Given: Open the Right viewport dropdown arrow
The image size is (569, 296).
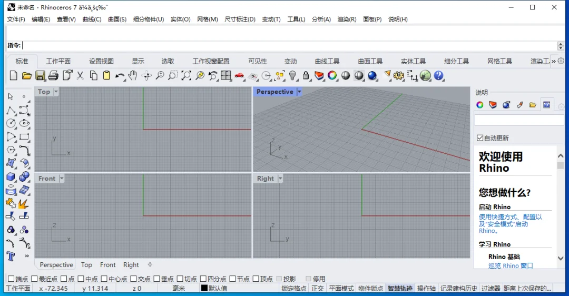Looking at the screenshot, I should (280, 179).
